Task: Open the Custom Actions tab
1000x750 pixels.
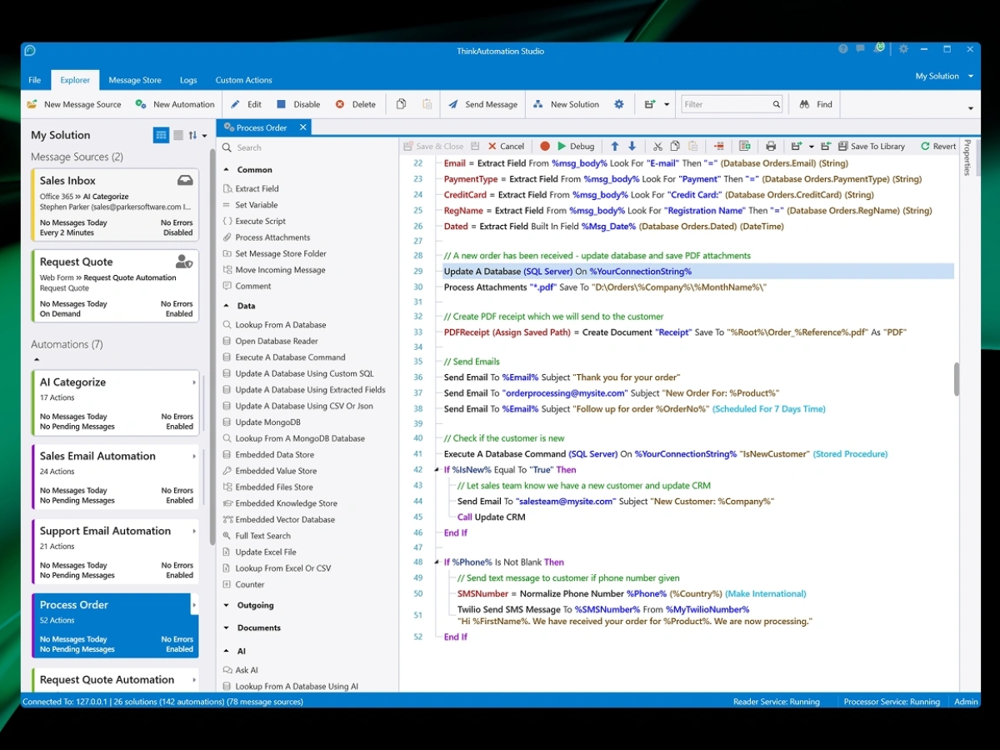Action: (x=243, y=80)
